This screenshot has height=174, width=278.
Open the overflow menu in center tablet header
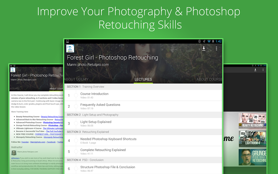pos(216,48)
